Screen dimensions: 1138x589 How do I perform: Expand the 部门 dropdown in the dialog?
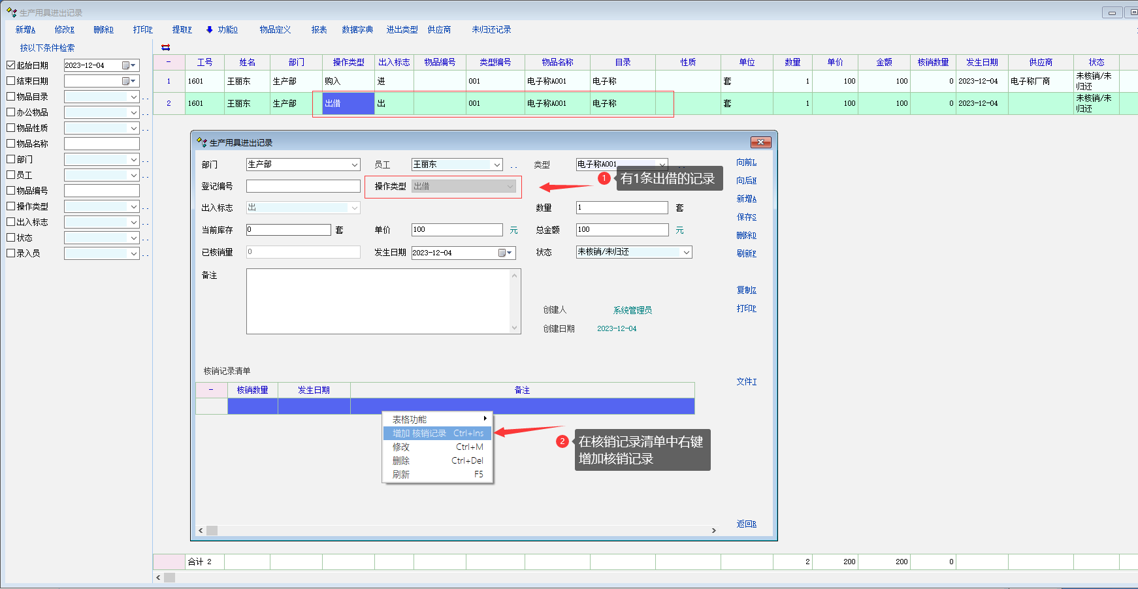[x=355, y=165]
